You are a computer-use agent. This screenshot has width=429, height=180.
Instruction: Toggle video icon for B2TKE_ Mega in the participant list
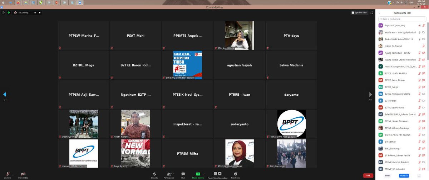tap(424, 87)
